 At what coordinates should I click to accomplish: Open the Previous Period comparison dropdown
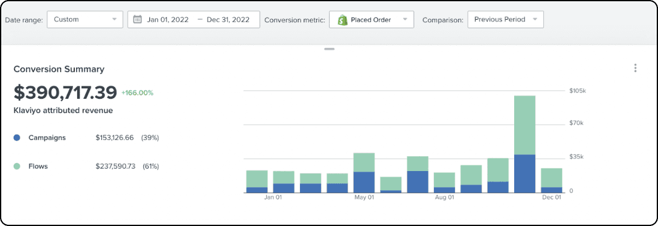506,19
